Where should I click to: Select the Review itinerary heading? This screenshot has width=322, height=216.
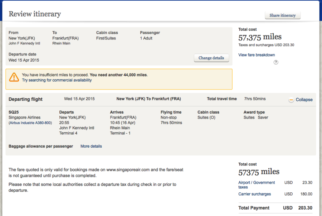(35, 14)
